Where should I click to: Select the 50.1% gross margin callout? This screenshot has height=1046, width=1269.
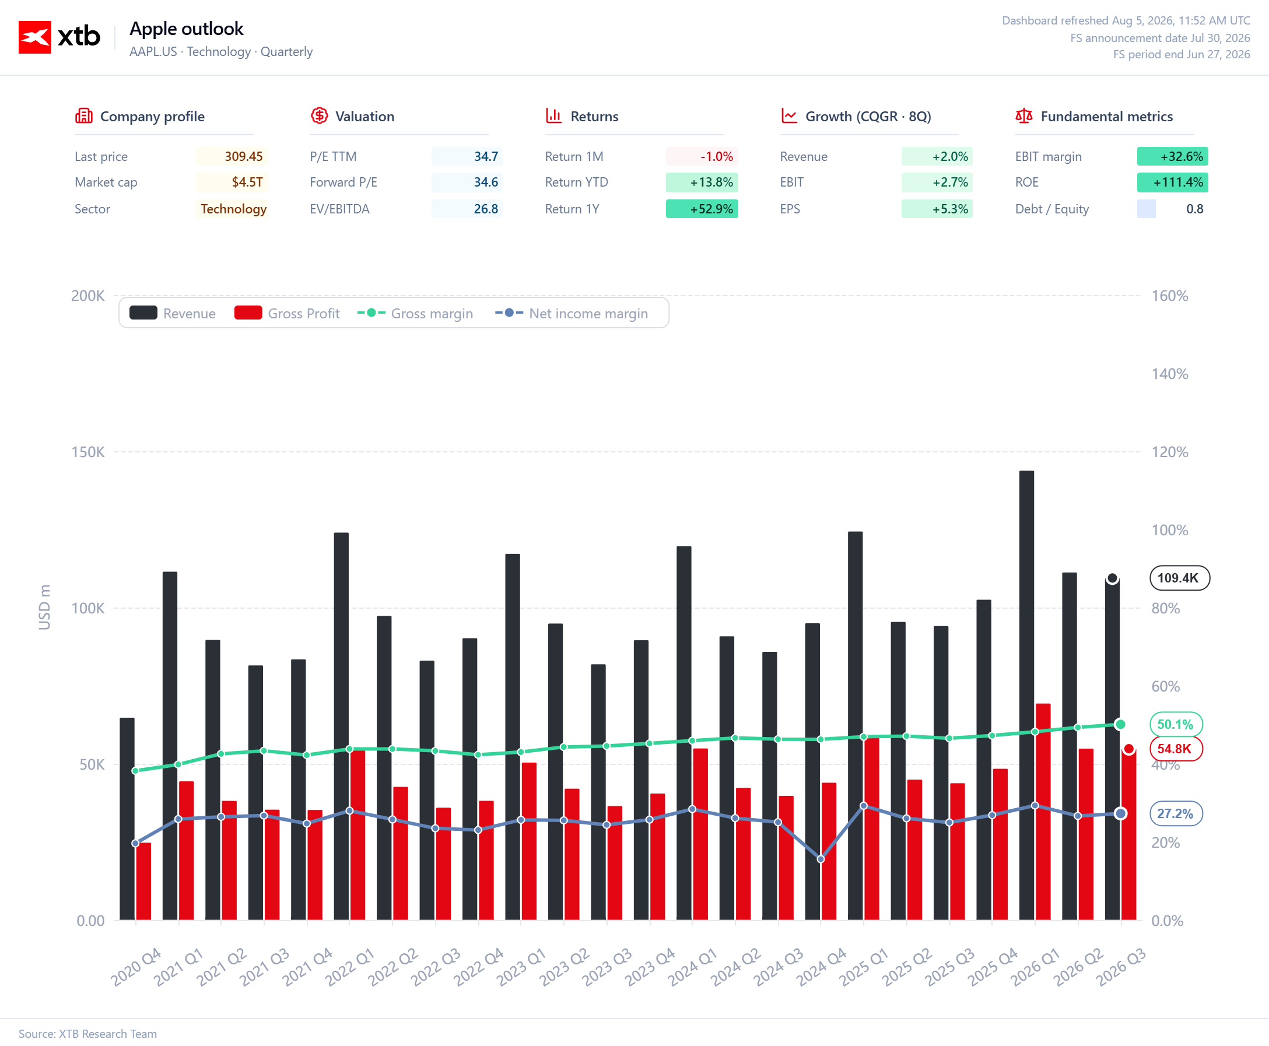[1176, 724]
